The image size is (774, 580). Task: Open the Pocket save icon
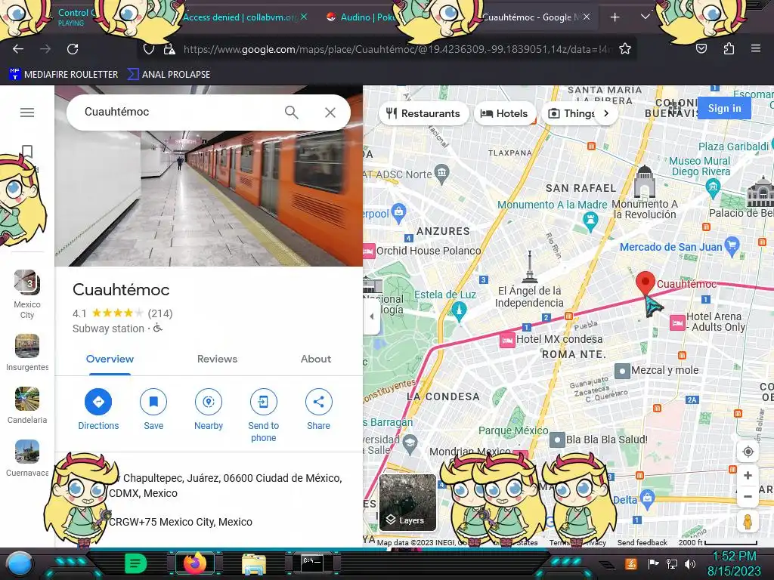(701, 48)
